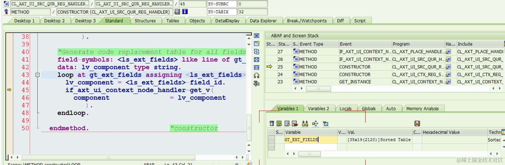The width and height of the screenshot is (505, 165).
Task: Select the Variables 1 tab
Action: pyautogui.click(x=287, y=108)
